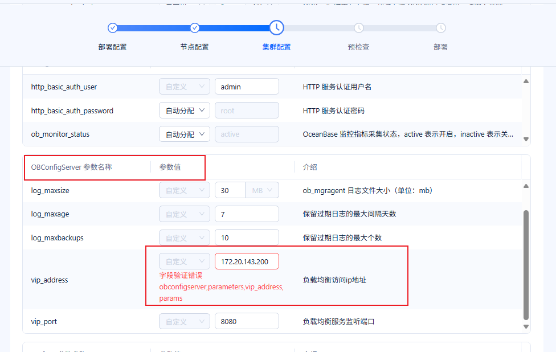Click the log_maxsize parameter name
The height and width of the screenshot is (352, 556).
50,190
